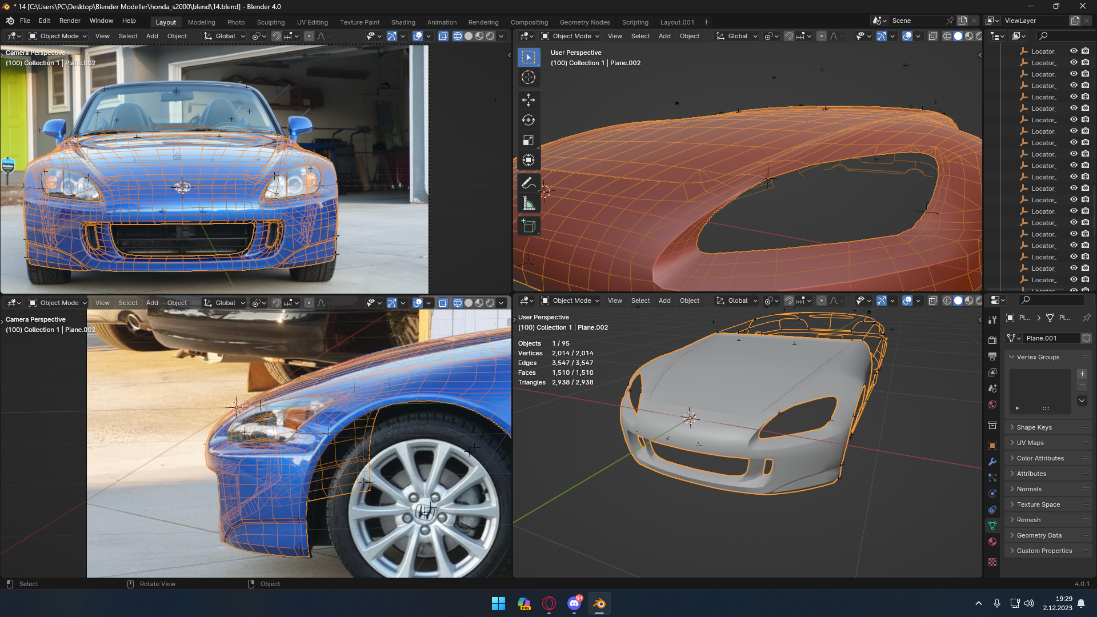Click the Plane.001 mesh name field
This screenshot has width=1097, height=617.
pos(1050,338)
